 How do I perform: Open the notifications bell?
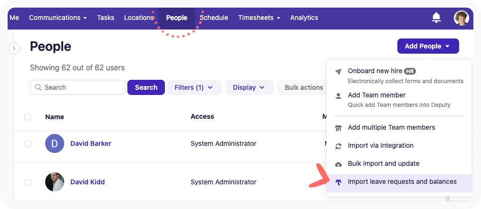pos(436,18)
